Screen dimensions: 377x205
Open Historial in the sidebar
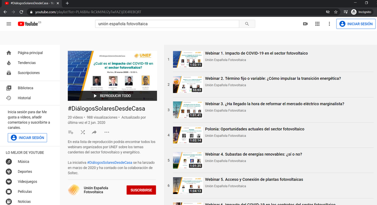[x=24, y=98]
